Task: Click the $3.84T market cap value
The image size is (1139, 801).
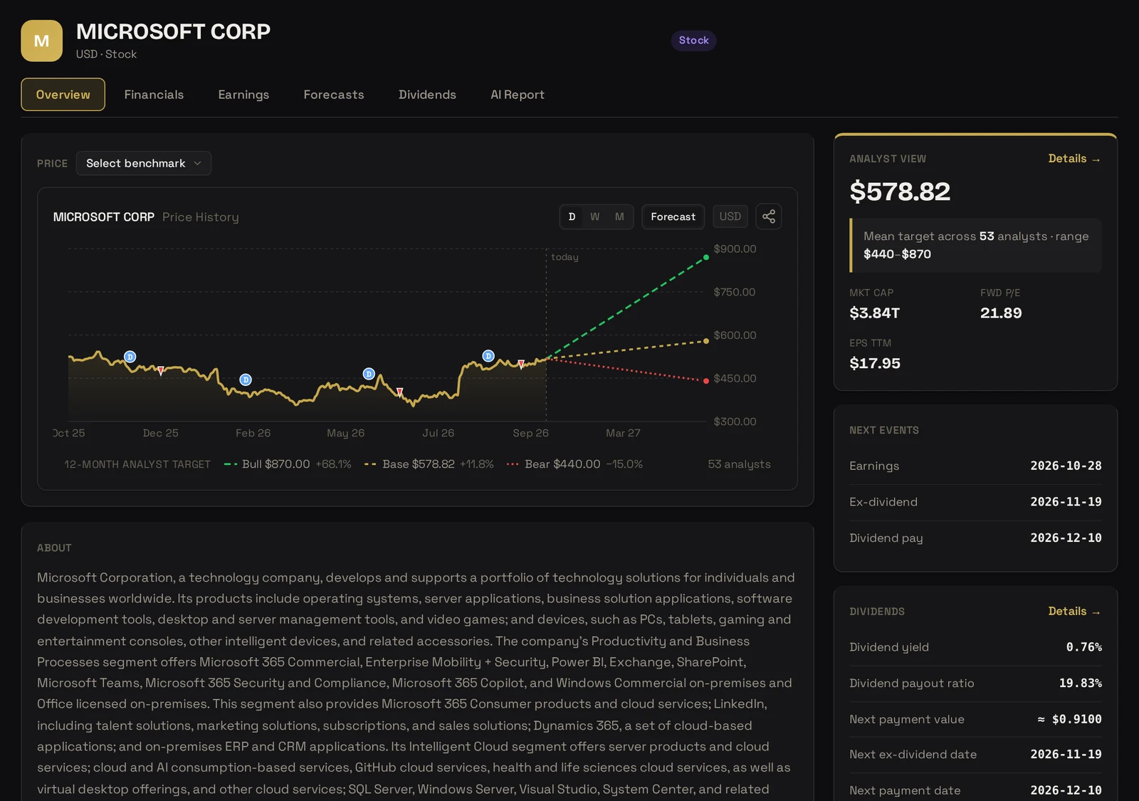Action: tap(874, 313)
